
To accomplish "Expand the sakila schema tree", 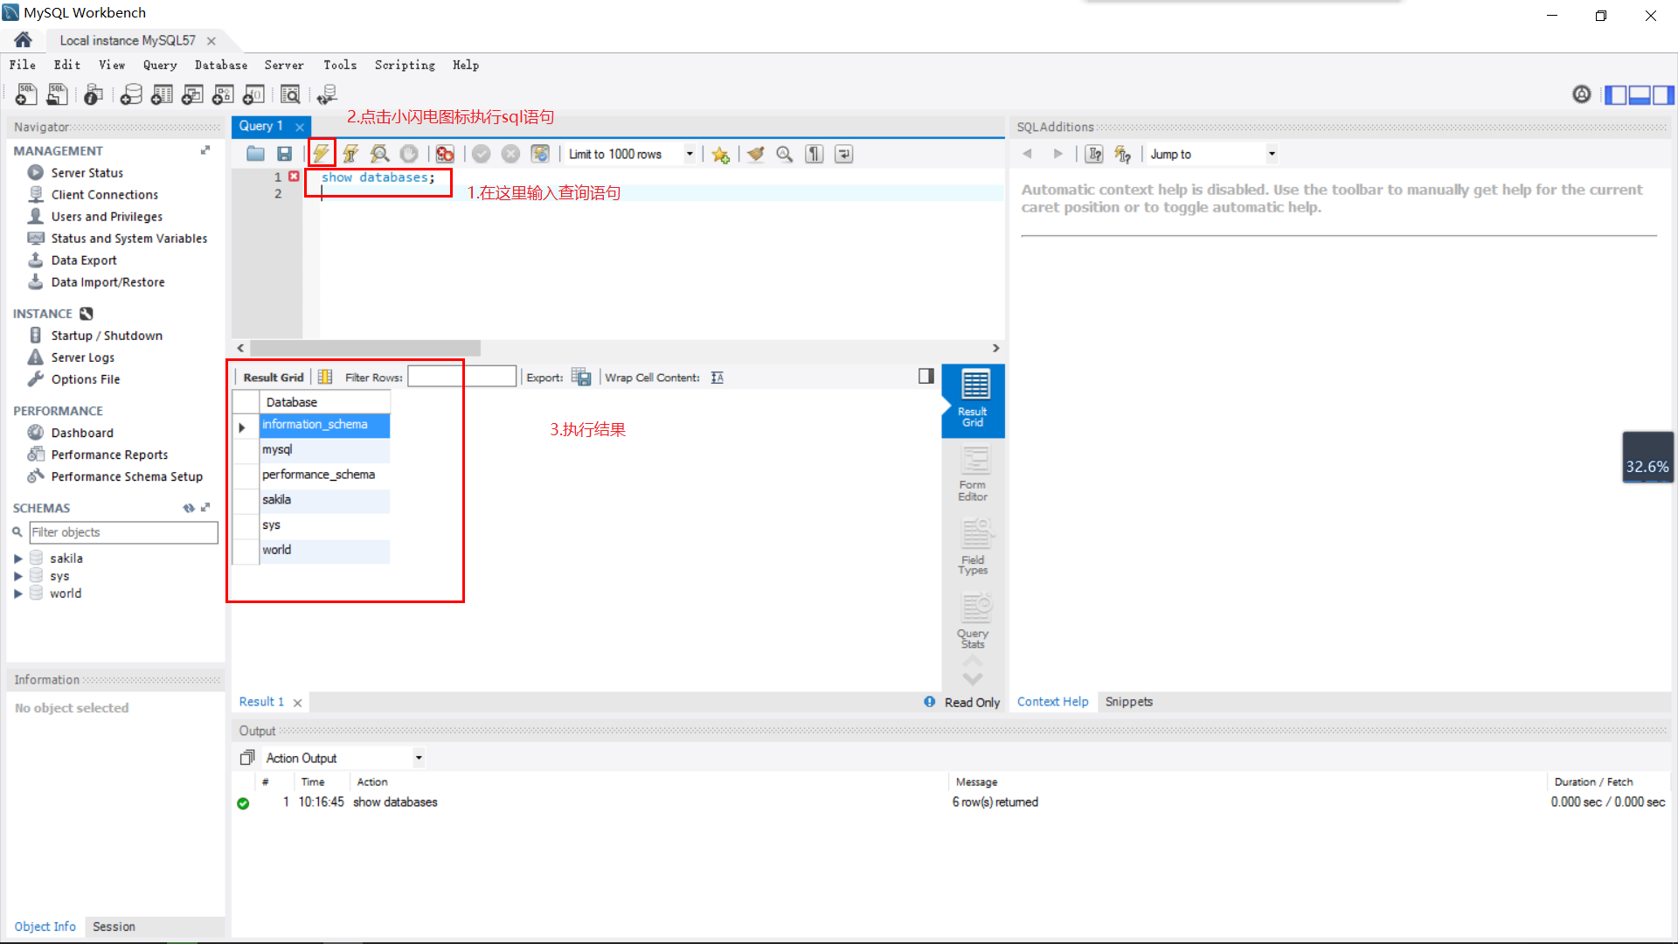I will pos(17,558).
